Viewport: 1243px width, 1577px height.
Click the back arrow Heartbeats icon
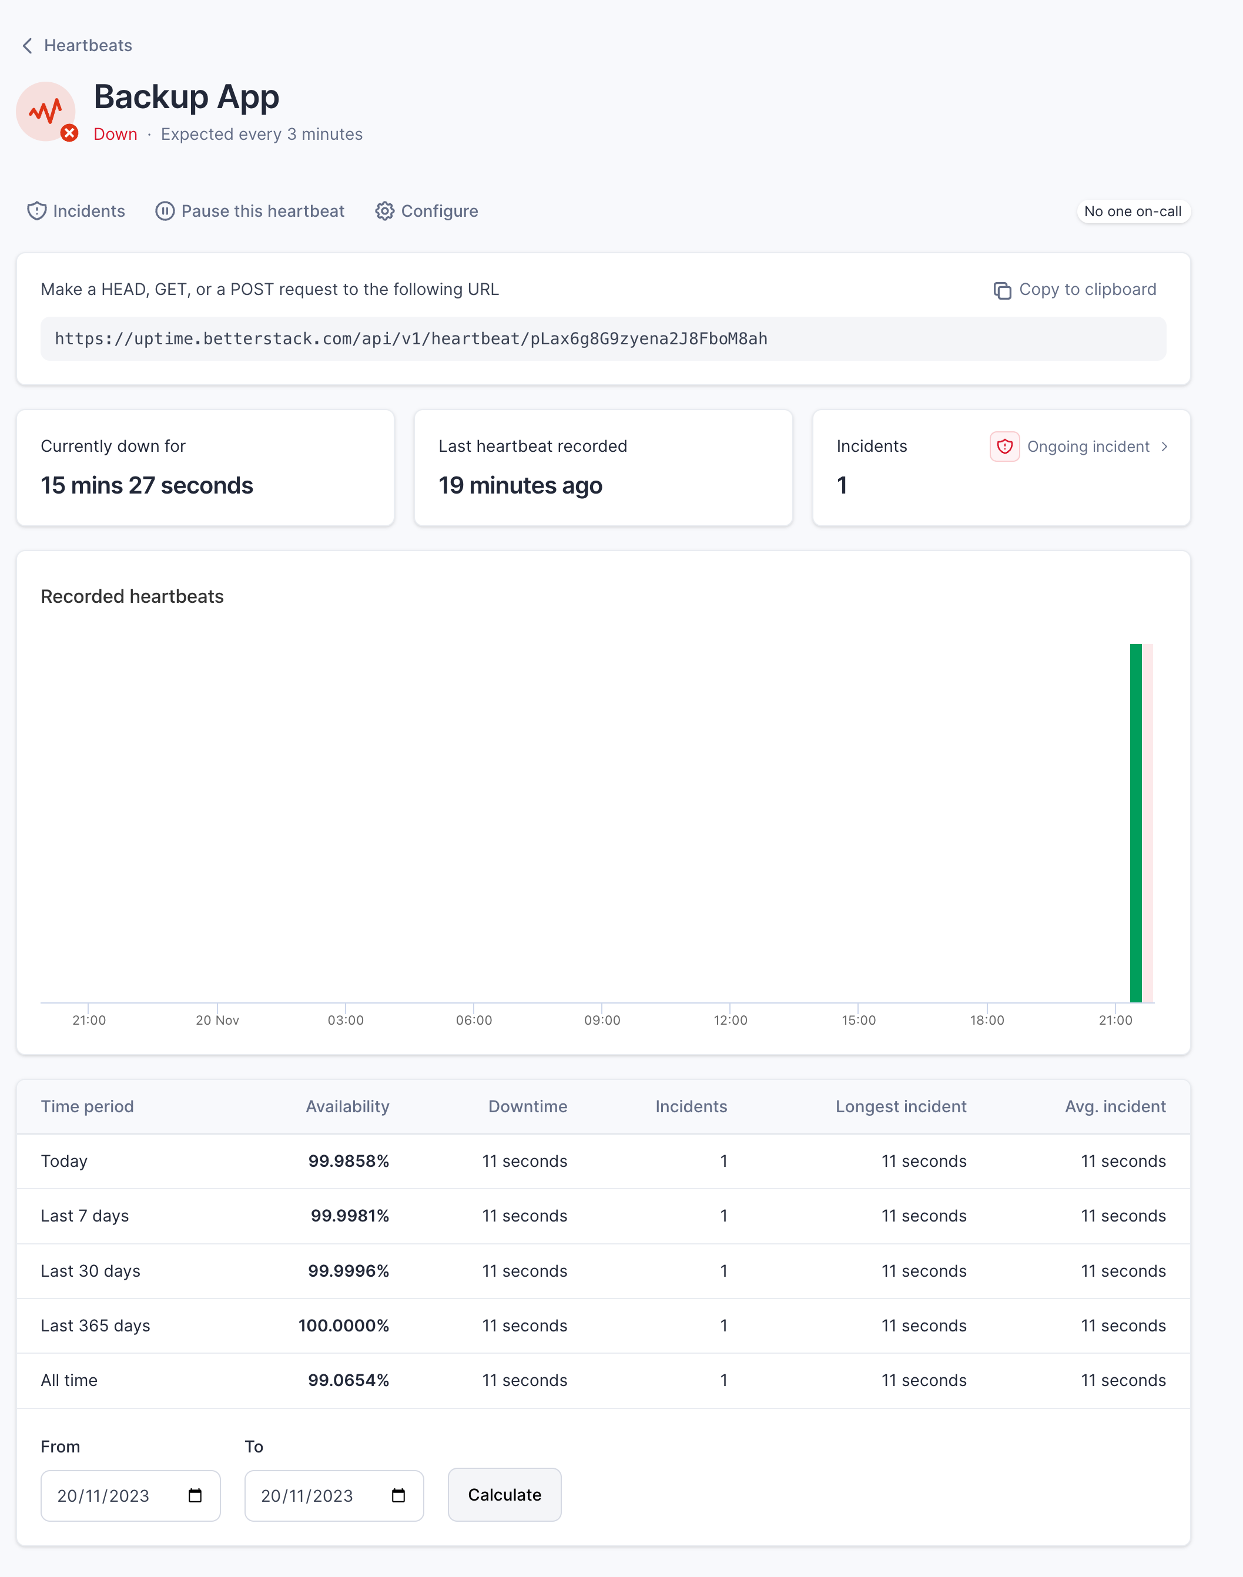click(26, 46)
